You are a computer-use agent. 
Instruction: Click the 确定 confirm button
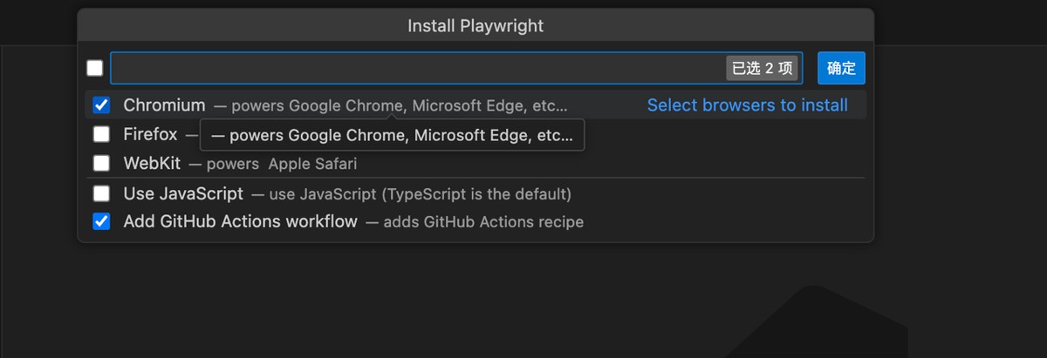click(841, 68)
